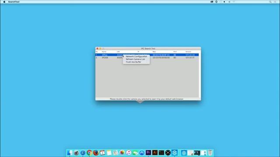Click the Mac column header

154,51
